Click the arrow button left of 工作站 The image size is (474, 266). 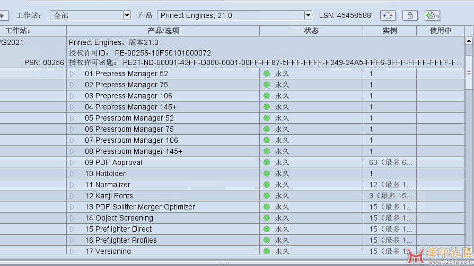4,15
